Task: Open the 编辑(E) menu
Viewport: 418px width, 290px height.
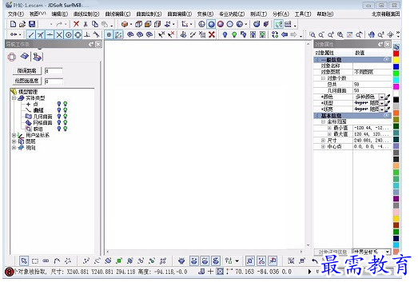Action: pyautogui.click(x=59, y=14)
